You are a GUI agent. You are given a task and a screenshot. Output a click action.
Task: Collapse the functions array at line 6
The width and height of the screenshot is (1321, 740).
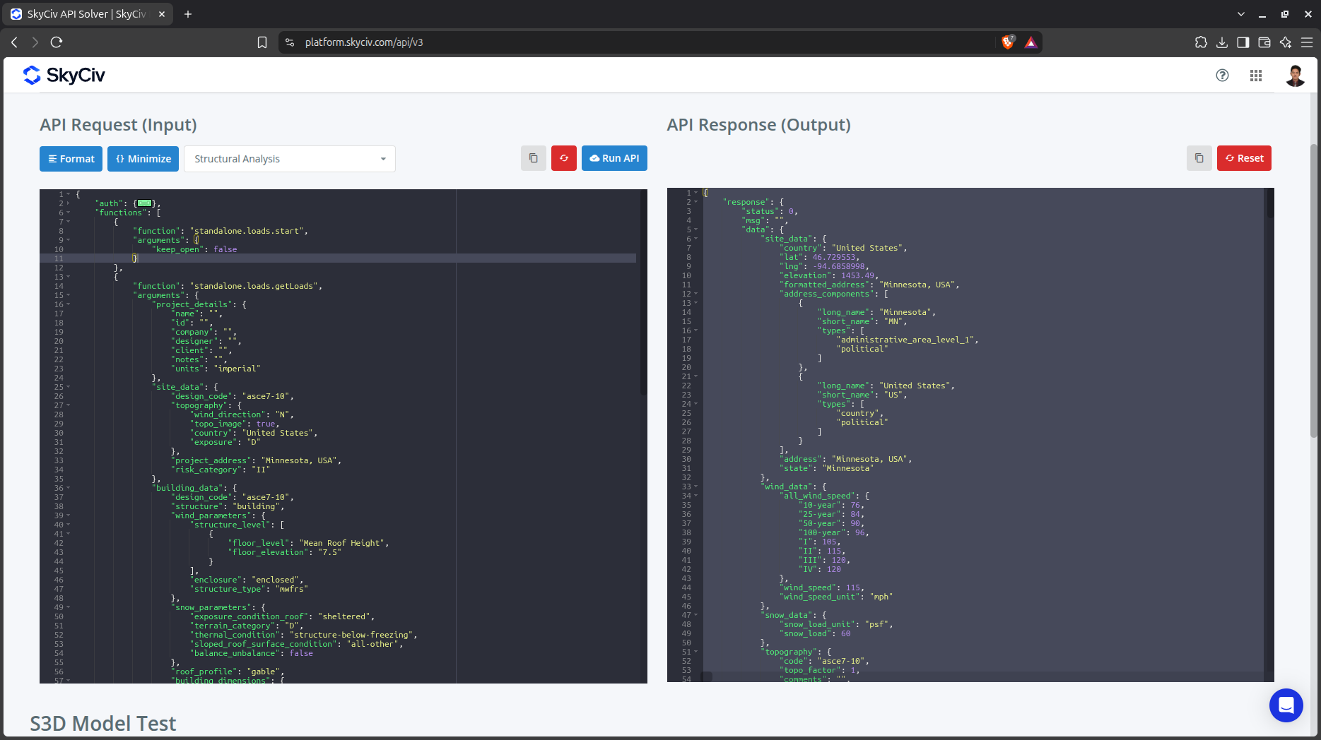[x=69, y=213]
